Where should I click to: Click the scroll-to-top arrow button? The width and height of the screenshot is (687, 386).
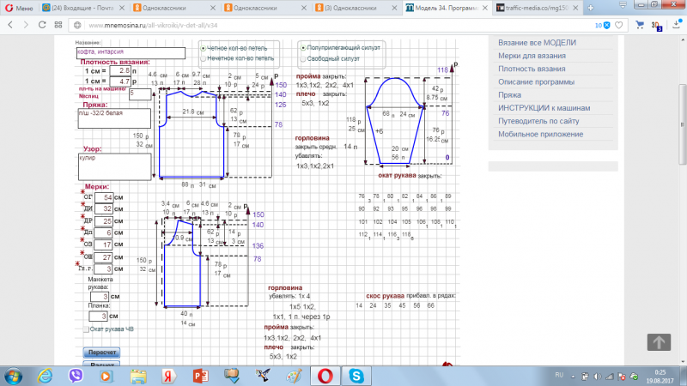(x=658, y=341)
